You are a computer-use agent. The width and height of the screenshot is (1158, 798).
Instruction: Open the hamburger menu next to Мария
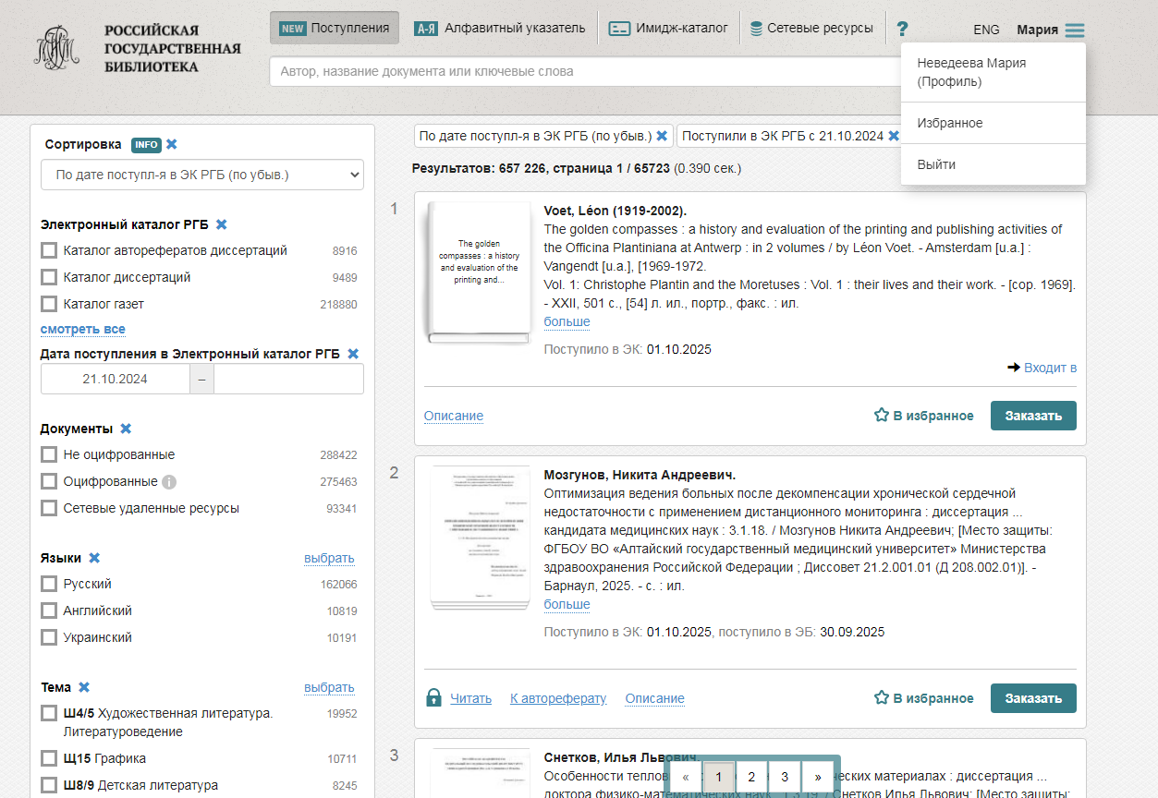pyautogui.click(x=1074, y=30)
